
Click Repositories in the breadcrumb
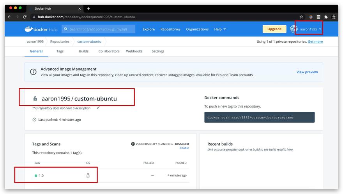tap(60, 42)
